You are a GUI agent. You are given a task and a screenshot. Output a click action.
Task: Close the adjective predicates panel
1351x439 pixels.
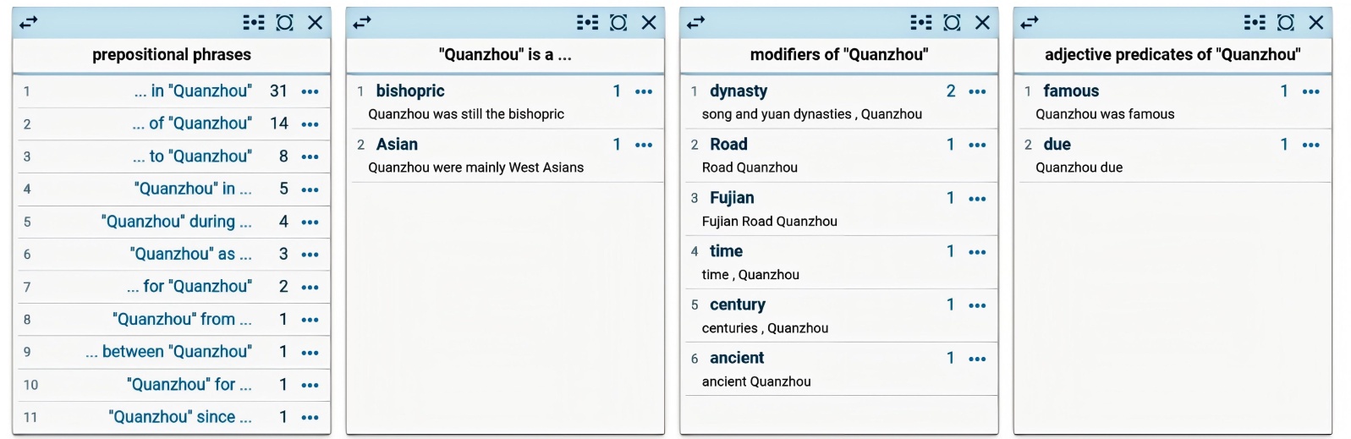coord(1316,23)
